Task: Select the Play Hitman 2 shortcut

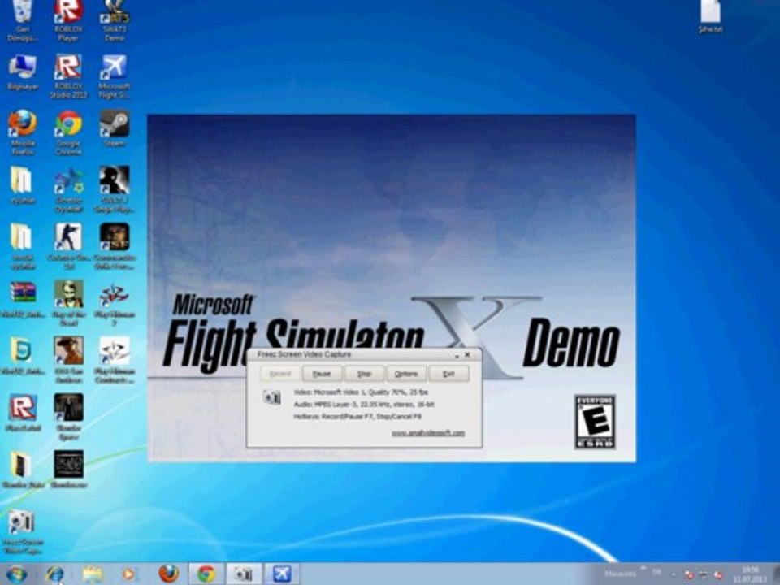Action: (115, 305)
